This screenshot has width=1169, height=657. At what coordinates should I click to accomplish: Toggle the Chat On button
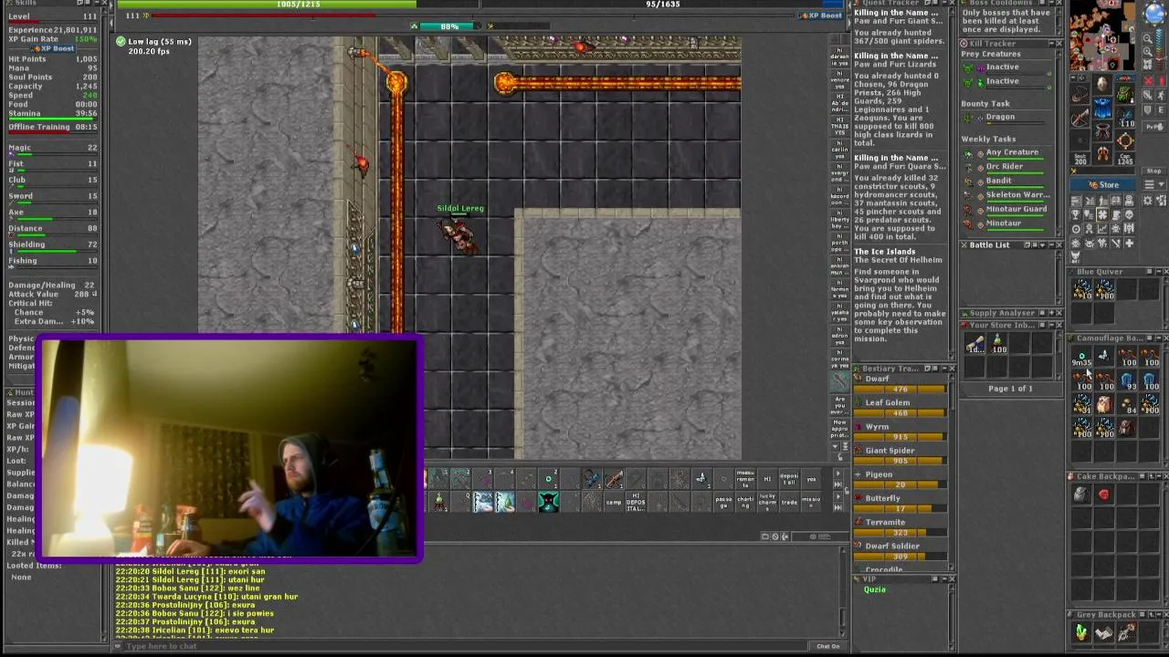tap(828, 646)
